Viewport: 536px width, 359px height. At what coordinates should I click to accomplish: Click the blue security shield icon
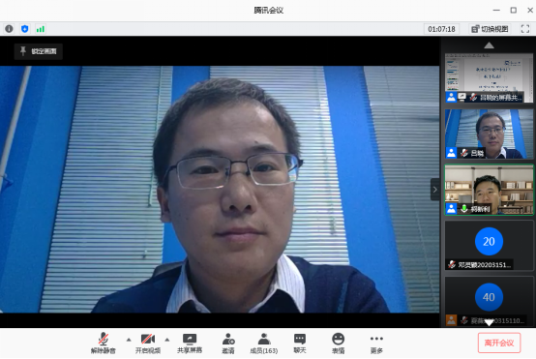[x=24, y=29]
